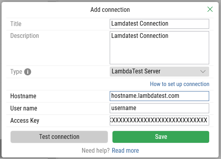Screen dimensions: 221x159
Task: Open the Read more help link
Action: 125,150
